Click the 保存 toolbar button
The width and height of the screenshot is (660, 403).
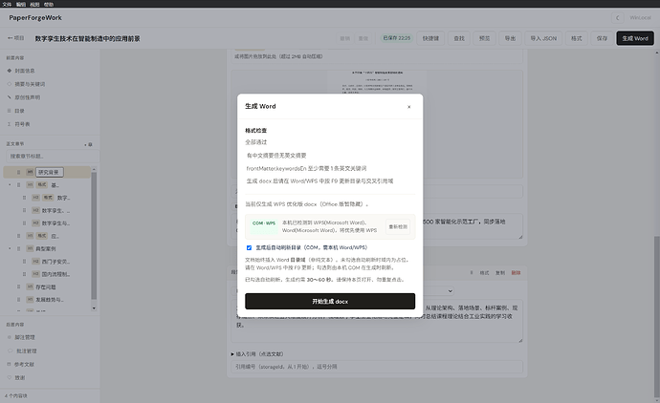[602, 38]
